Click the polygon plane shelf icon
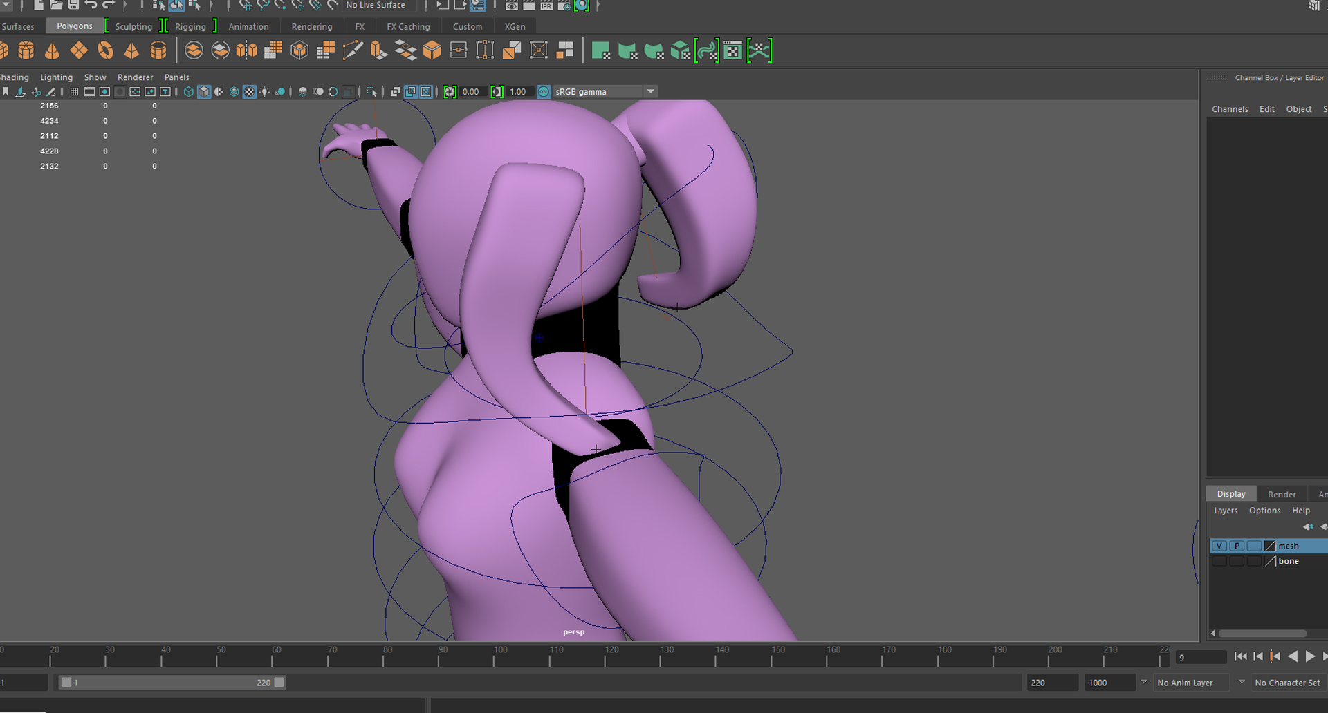 pos(79,50)
